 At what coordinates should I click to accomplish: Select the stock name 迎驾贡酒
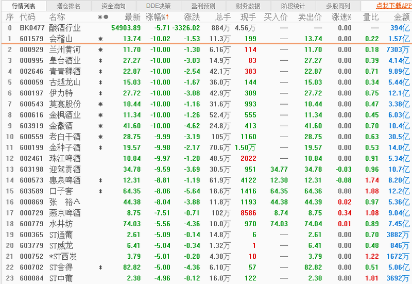(65, 170)
